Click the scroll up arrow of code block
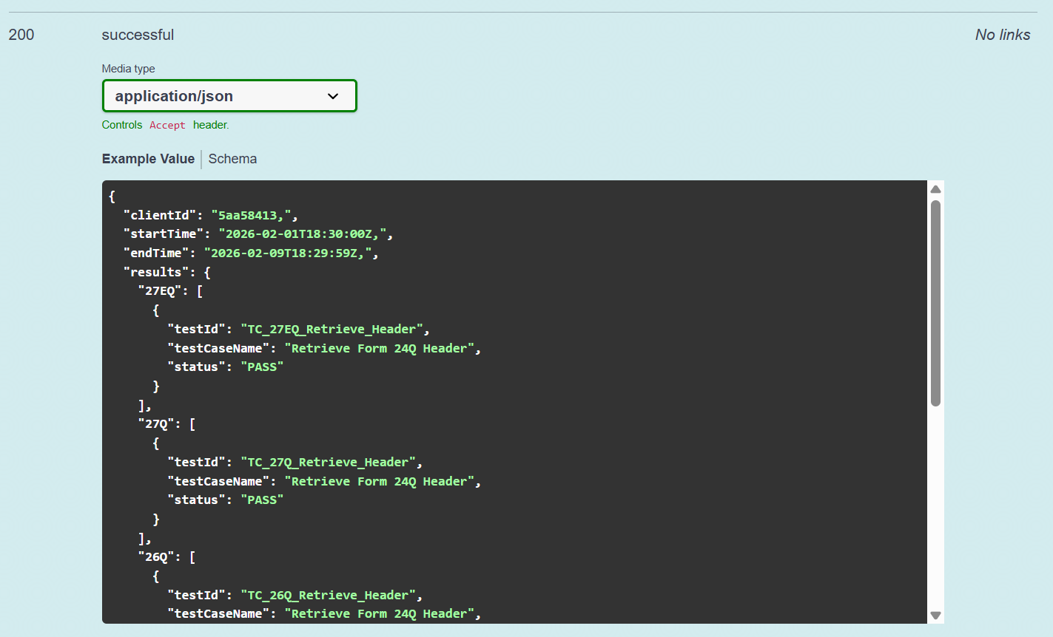The image size is (1053, 637). pyautogui.click(x=935, y=189)
